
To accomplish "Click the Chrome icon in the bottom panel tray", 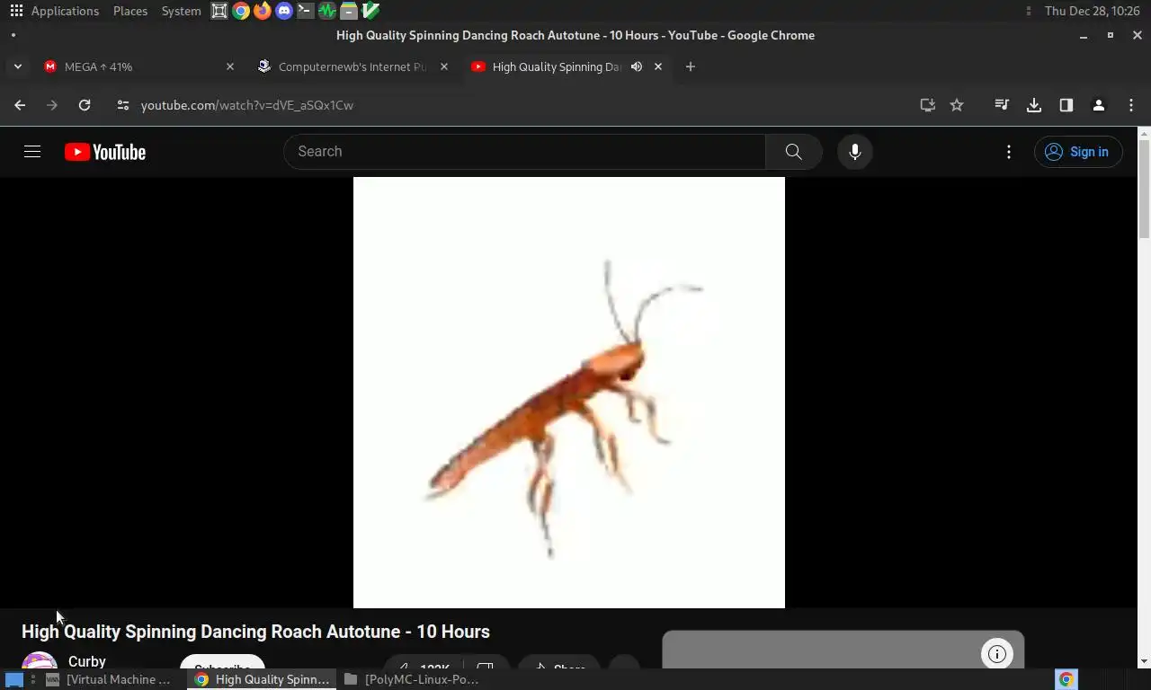I will [x=1066, y=679].
